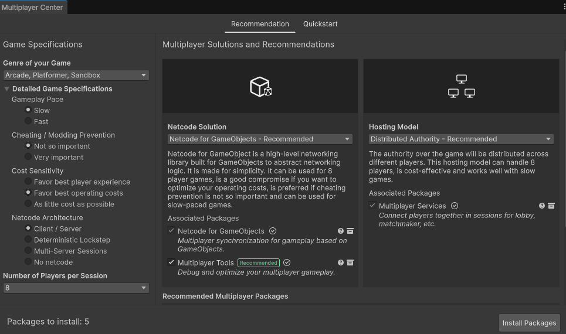The image size is (566, 334).
Task: Click the Packages to install: 5 status
Action: point(48,322)
